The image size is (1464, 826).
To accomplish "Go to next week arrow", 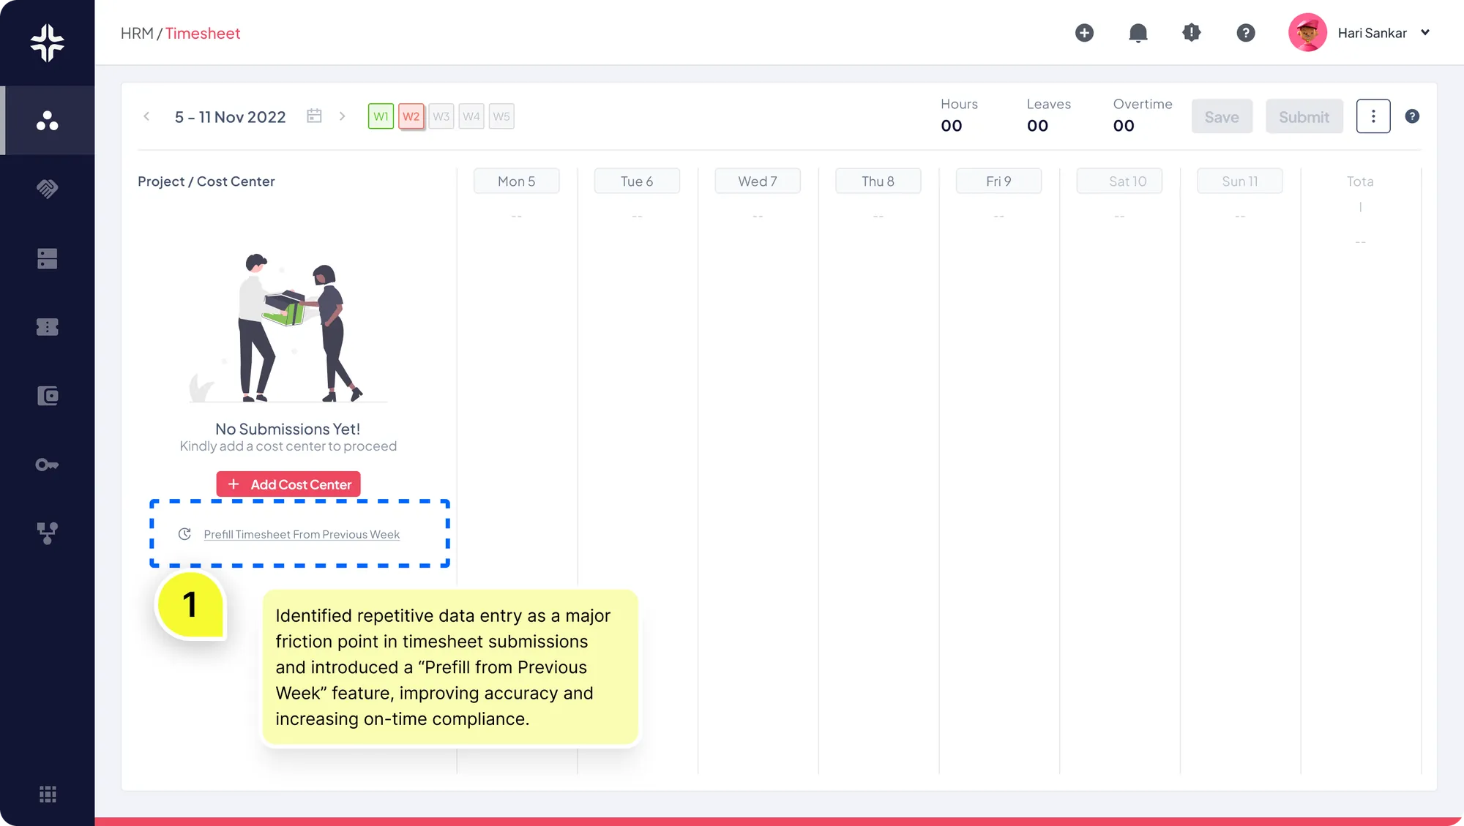I will click(342, 116).
